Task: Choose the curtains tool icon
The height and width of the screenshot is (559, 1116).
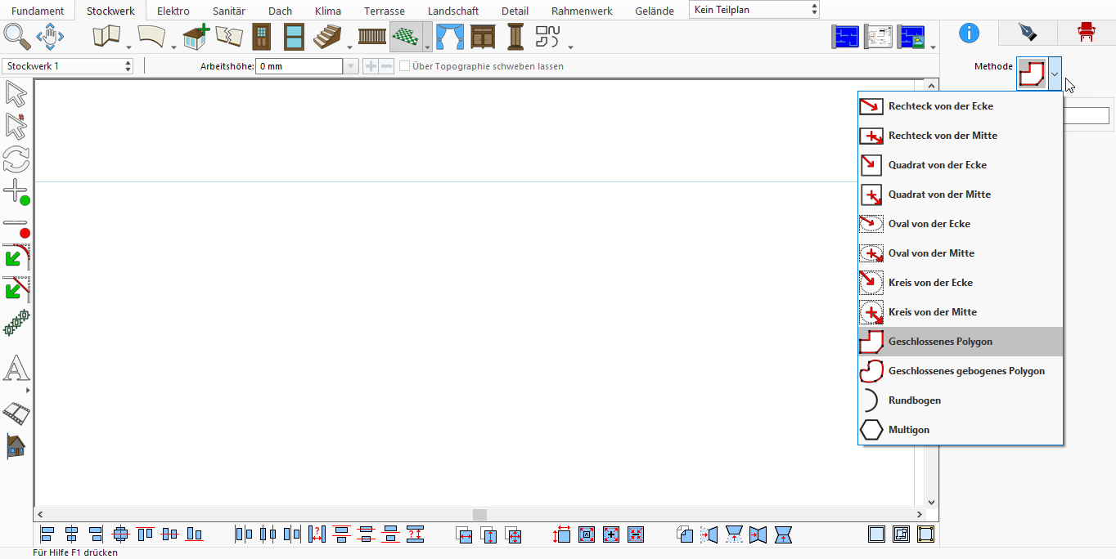Action: tap(449, 37)
